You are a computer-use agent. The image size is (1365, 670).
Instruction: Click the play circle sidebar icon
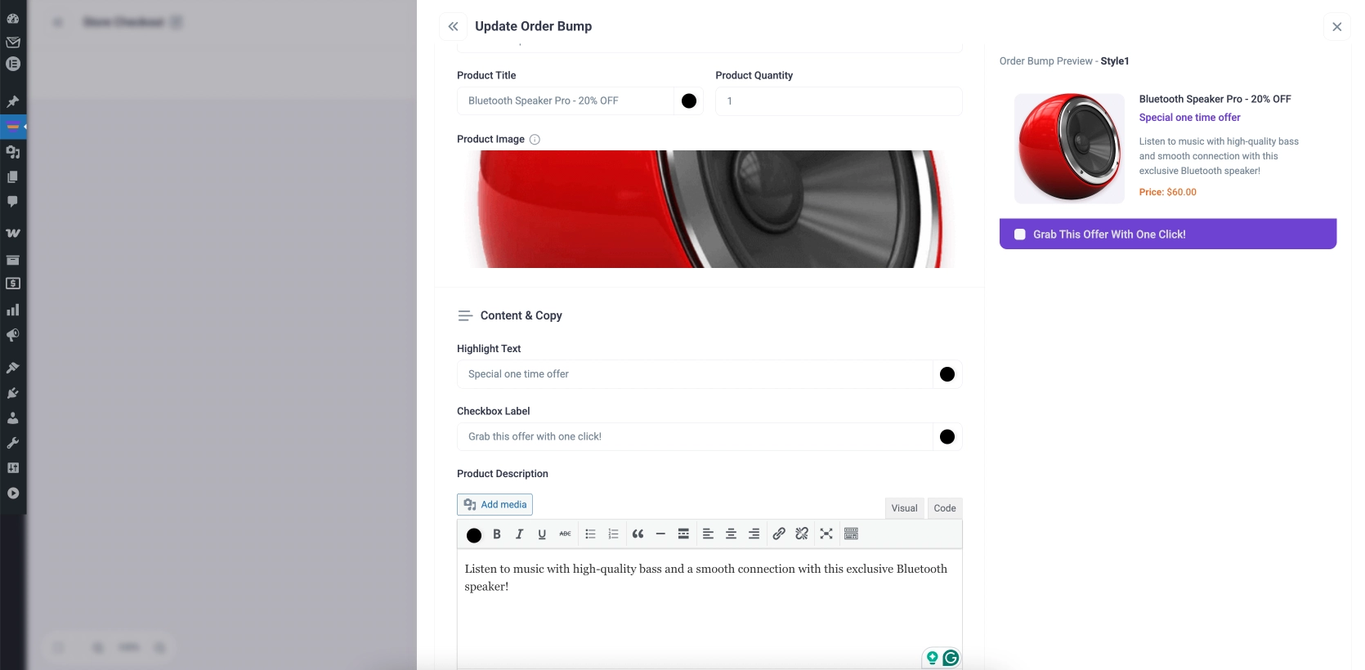[13, 493]
